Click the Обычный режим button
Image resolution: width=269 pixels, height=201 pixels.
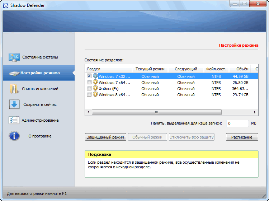coord(147,137)
